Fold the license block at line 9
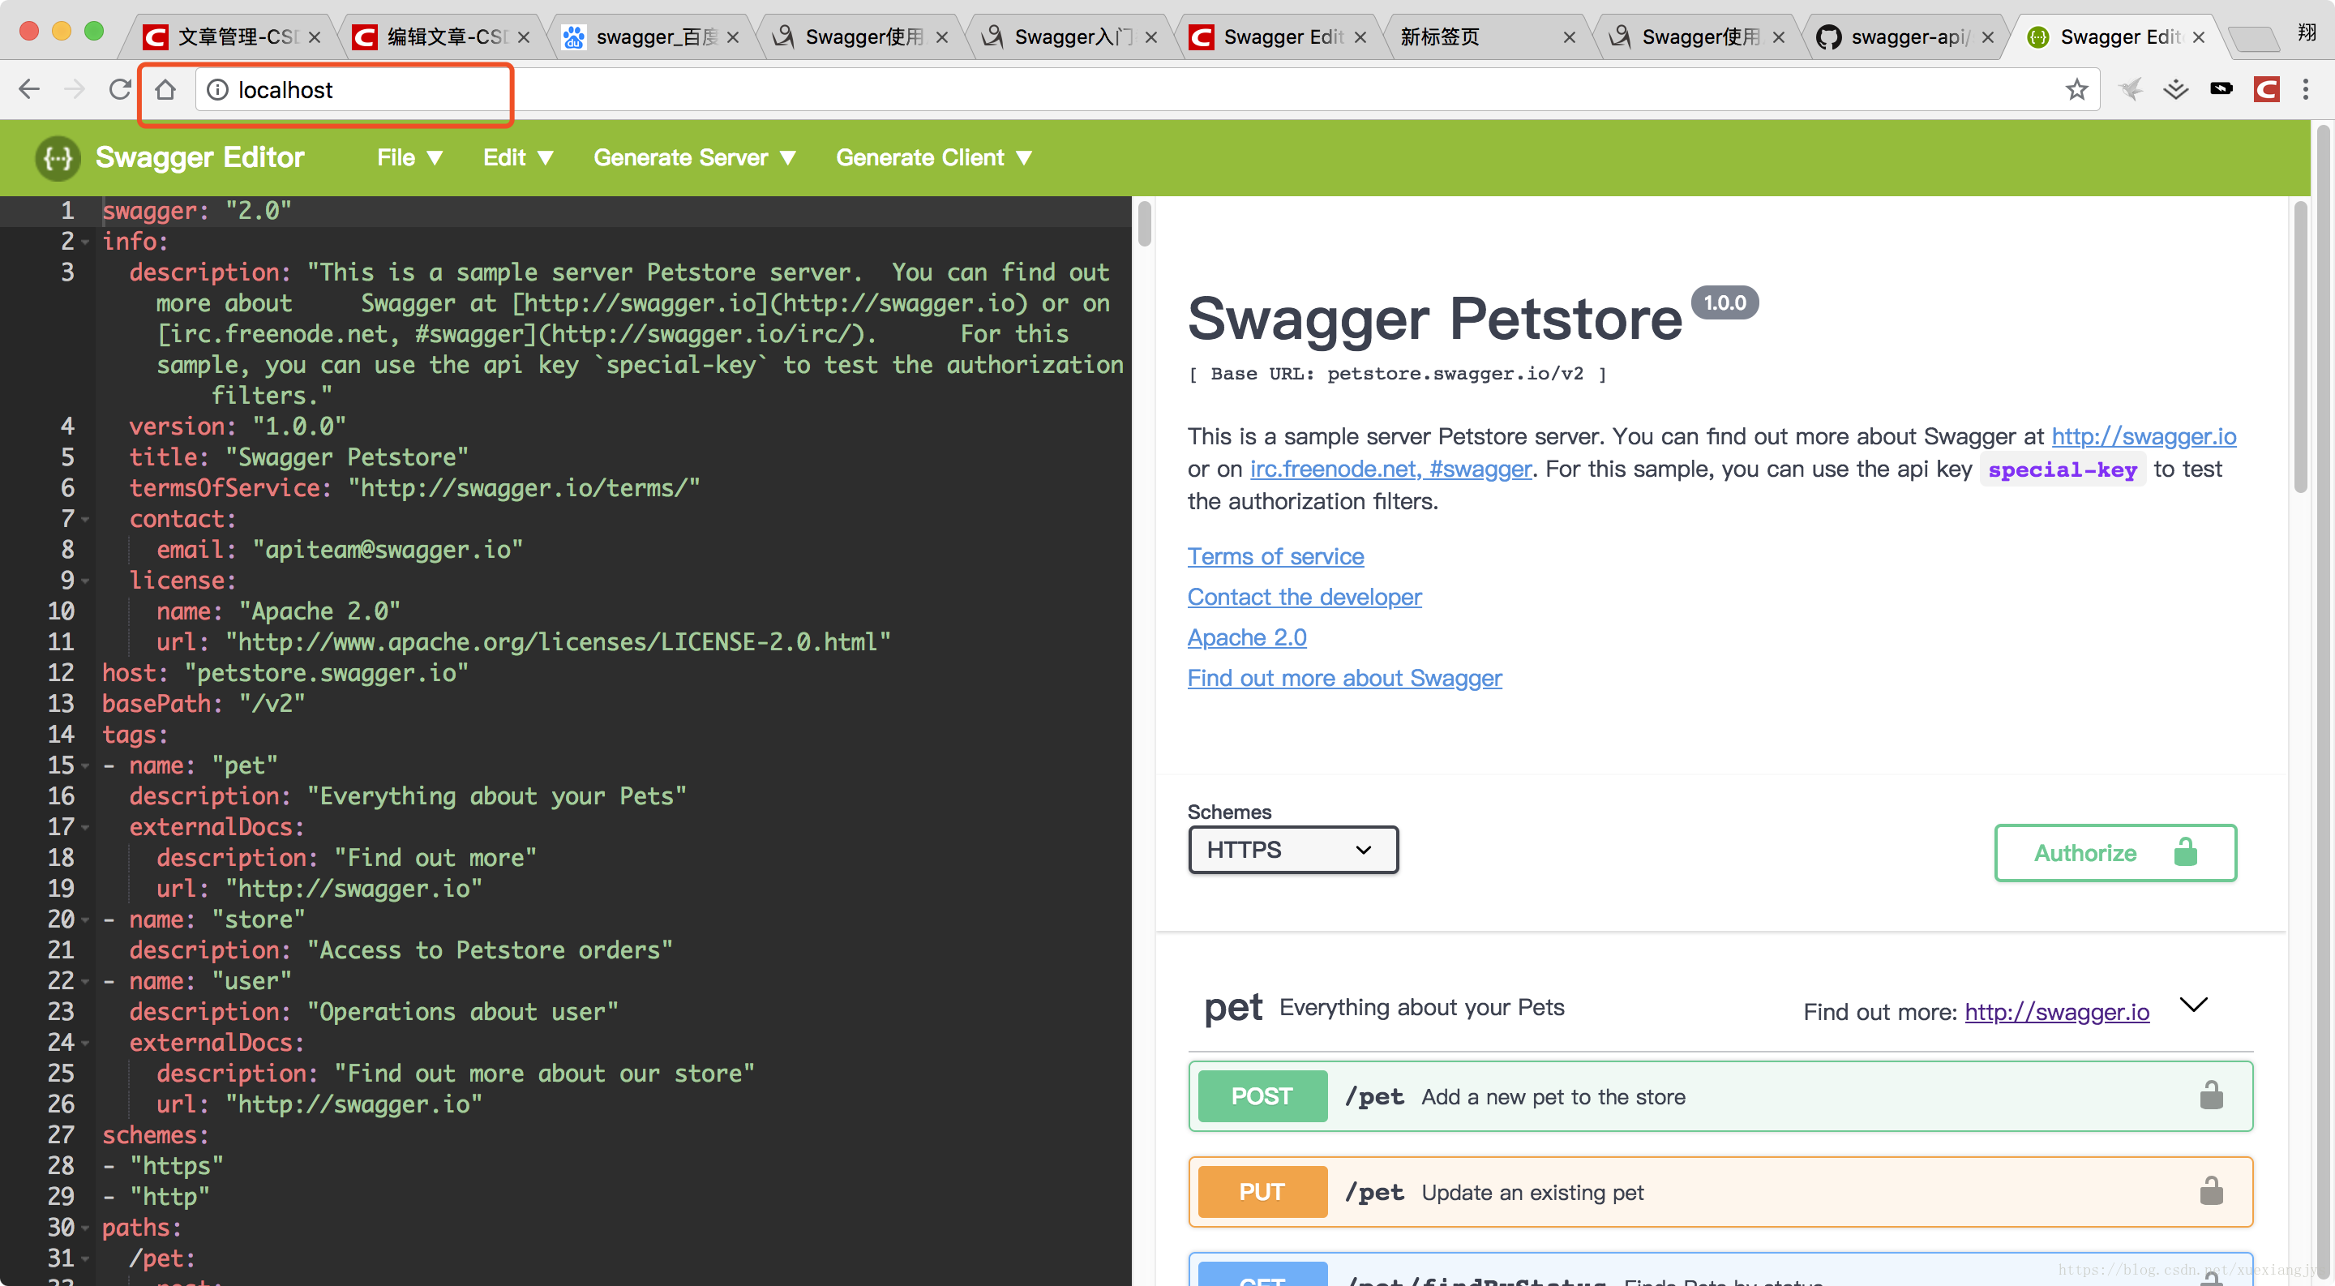Screen dimensions: 2335x1286 pos(85,581)
